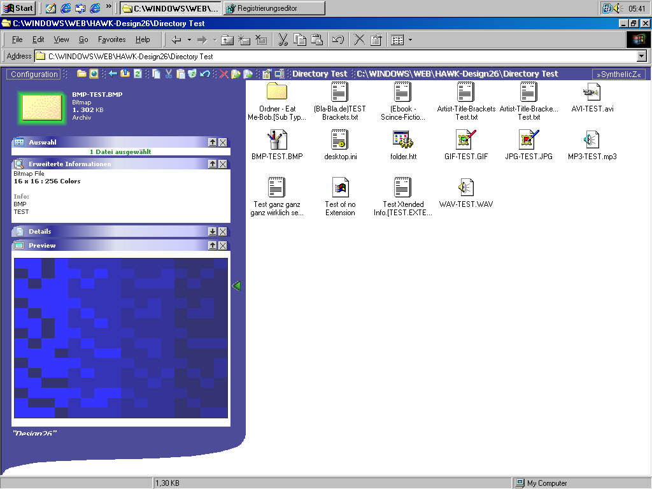Open Views dropdown arrow
Screen dimensions: 652x489
411,40
